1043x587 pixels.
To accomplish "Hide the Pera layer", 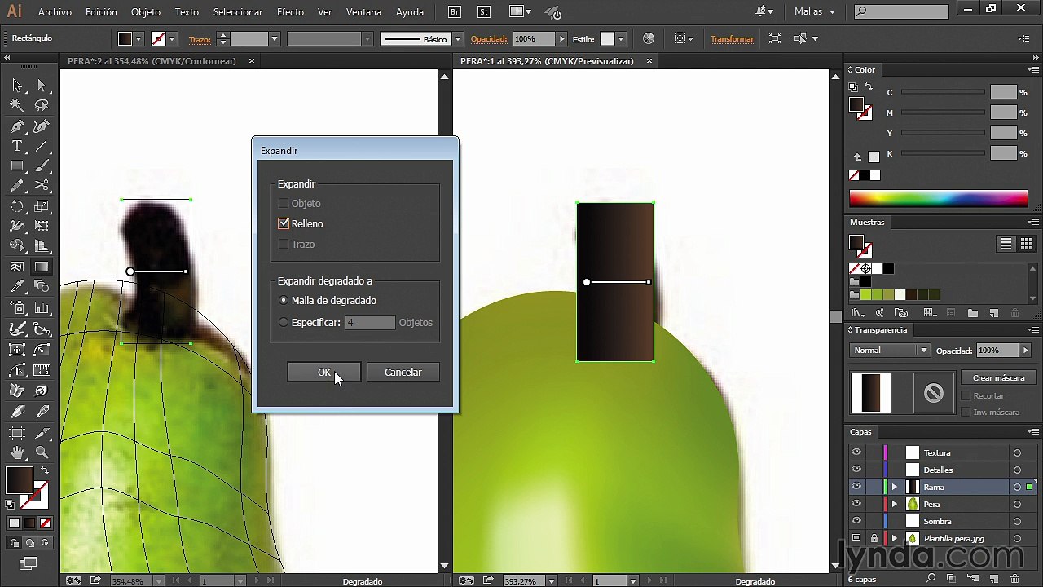I will point(856,504).
